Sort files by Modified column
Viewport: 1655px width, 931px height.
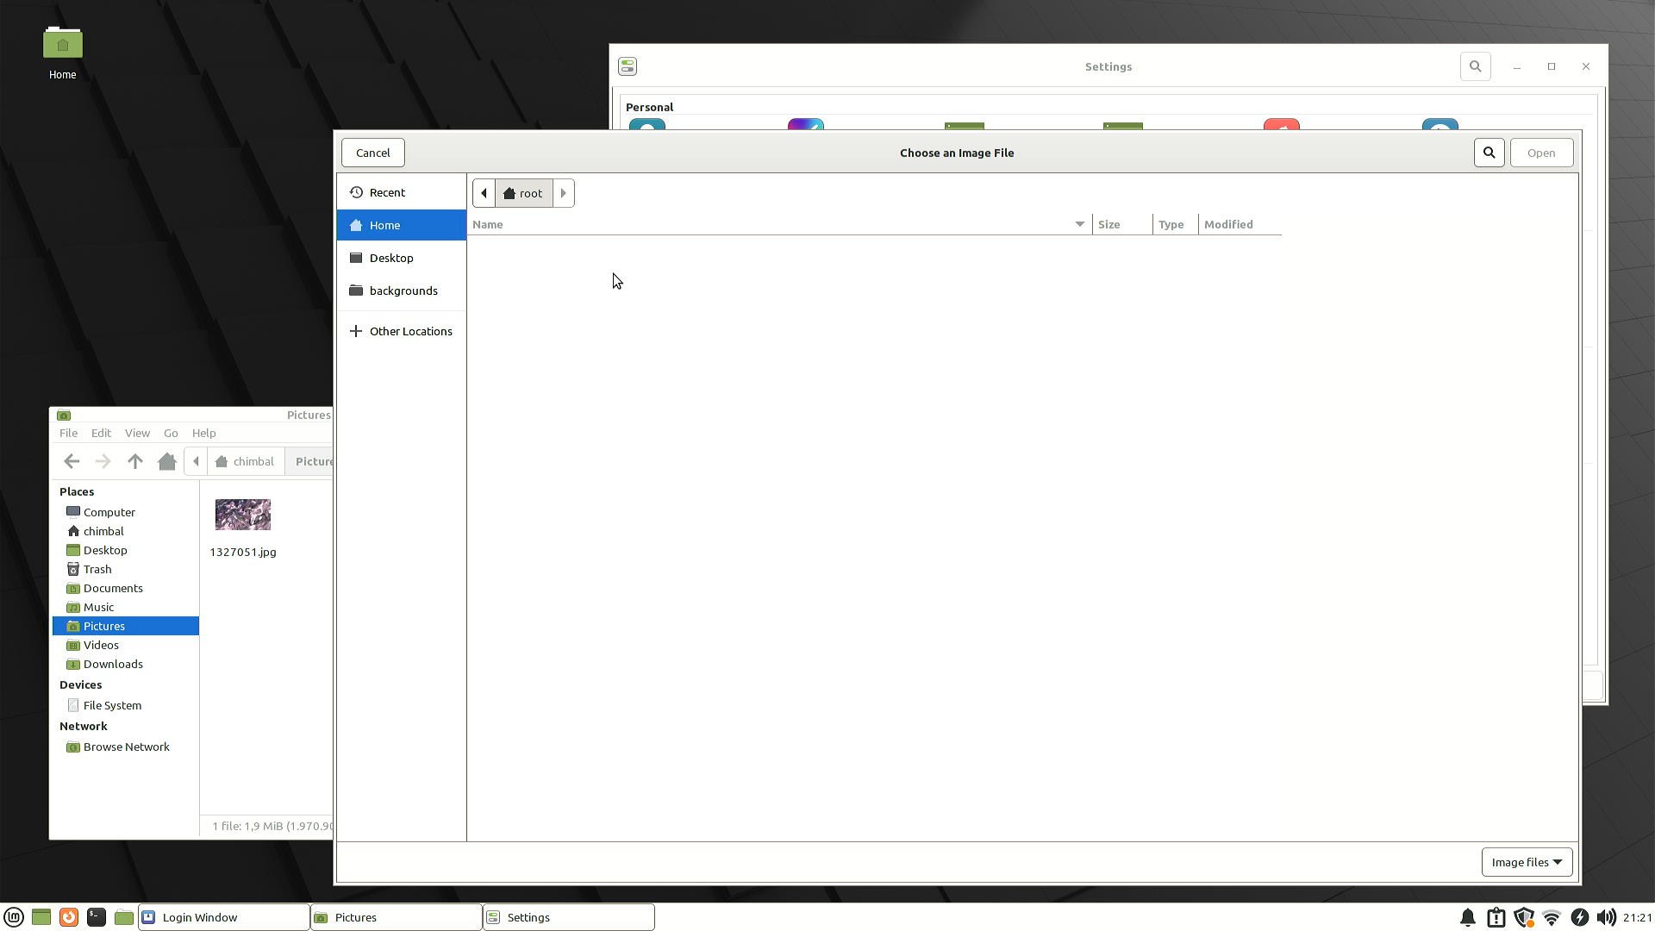click(x=1228, y=224)
